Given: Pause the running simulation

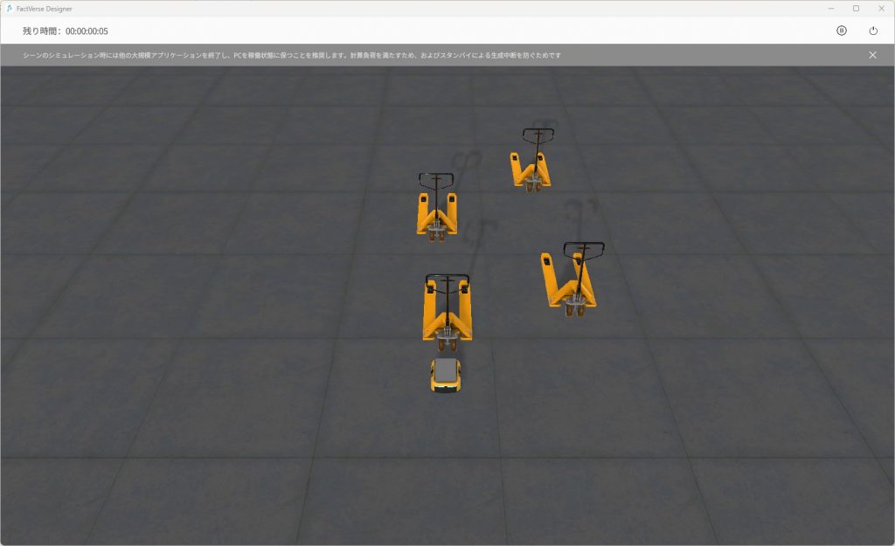Looking at the screenshot, I should 841,31.
